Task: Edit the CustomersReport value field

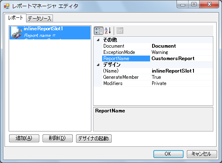Action: coord(181,58)
